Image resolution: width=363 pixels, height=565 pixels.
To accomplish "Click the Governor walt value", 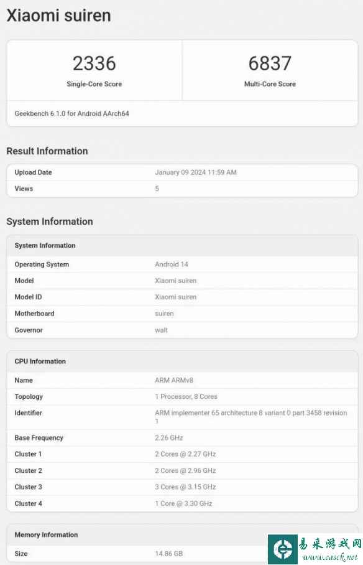I will click(x=162, y=330).
